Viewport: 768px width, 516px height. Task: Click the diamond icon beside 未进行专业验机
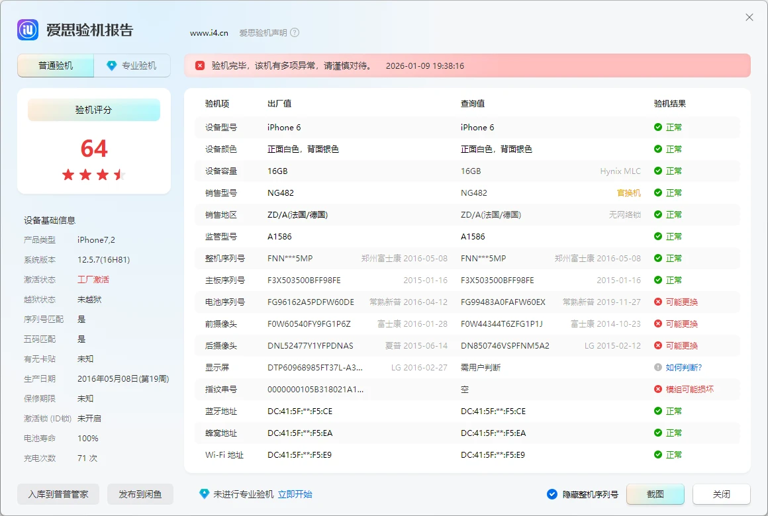pos(204,494)
